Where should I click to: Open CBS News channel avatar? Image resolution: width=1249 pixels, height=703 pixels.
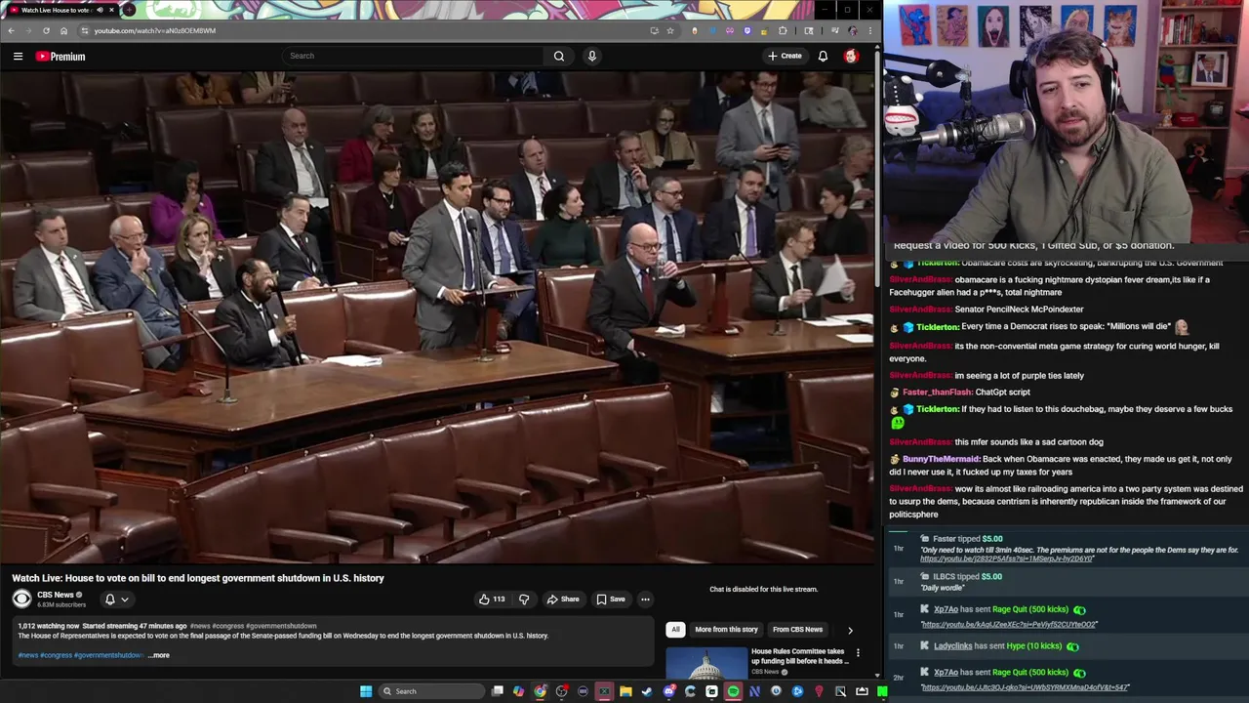21,600
